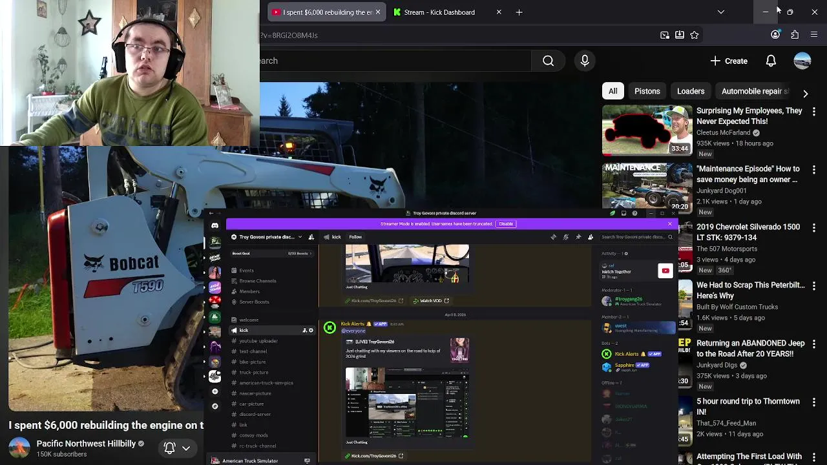Toggle the subscription notification bell
This screenshot has height=465, width=827.
(170, 448)
